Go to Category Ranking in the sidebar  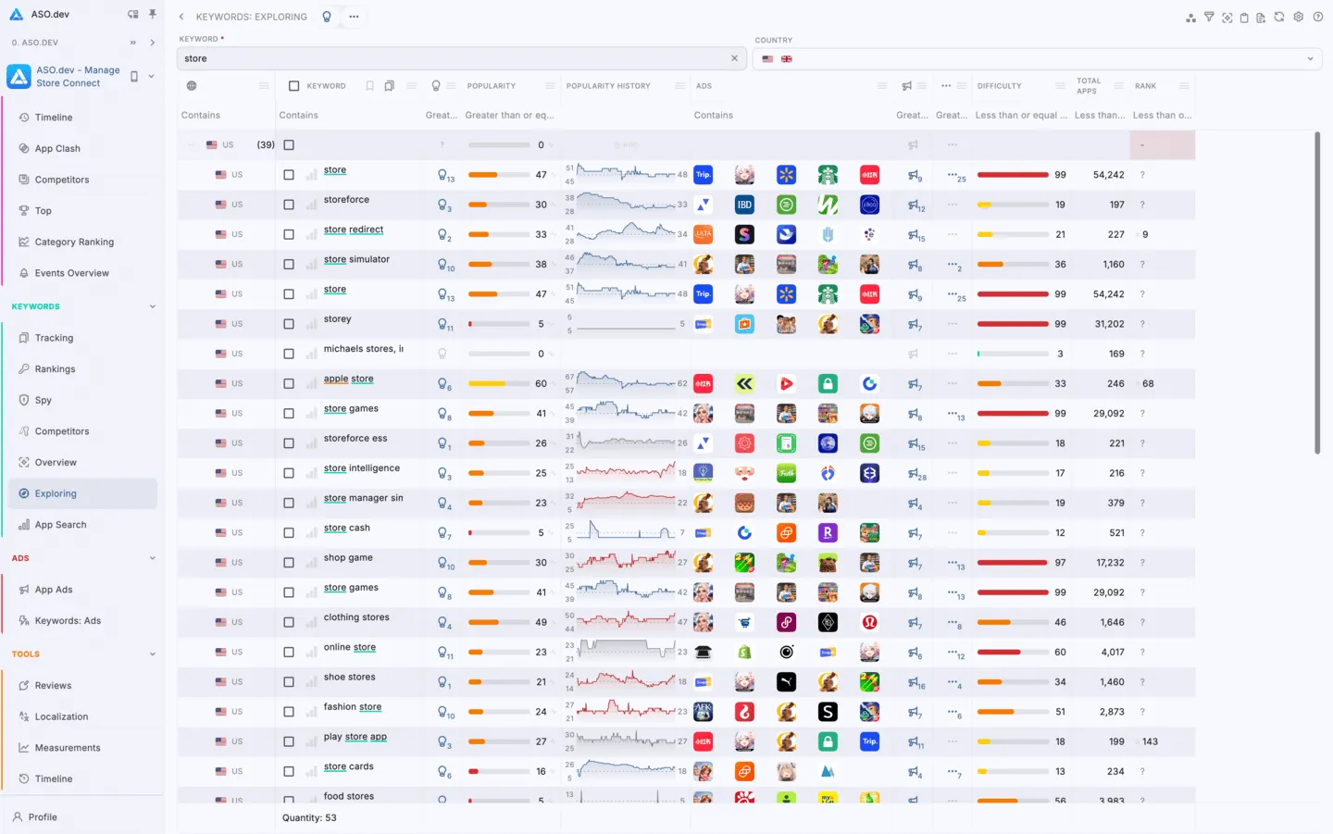(x=74, y=242)
